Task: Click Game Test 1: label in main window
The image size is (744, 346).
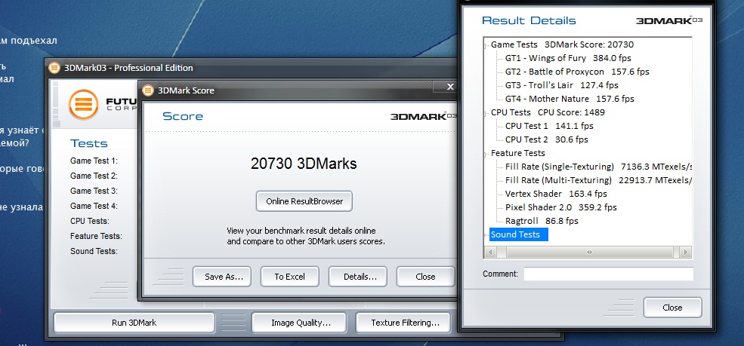Action: pyautogui.click(x=94, y=161)
